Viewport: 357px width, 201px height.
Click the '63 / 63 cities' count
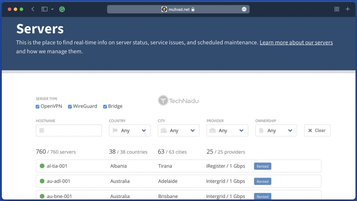172,152
